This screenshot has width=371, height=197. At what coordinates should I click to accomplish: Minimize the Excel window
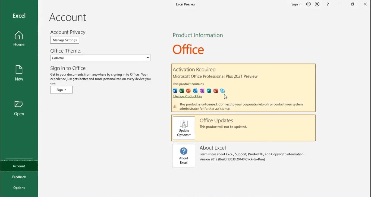point(340,4)
